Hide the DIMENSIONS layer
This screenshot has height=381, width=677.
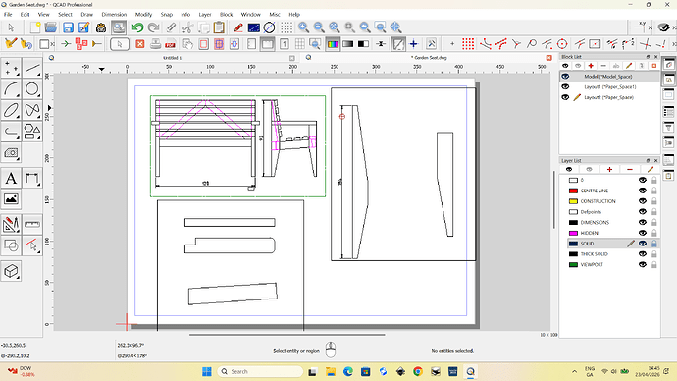point(643,223)
